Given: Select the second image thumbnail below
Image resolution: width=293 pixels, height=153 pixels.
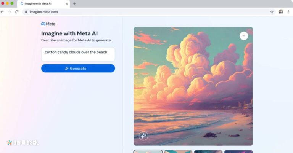Looking at the screenshot, I should (178, 151).
